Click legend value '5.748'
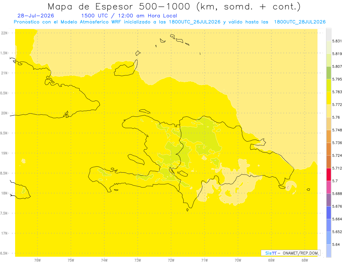This screenshot has height=264, width=342. pyautogui.click(x=337, y=130)
